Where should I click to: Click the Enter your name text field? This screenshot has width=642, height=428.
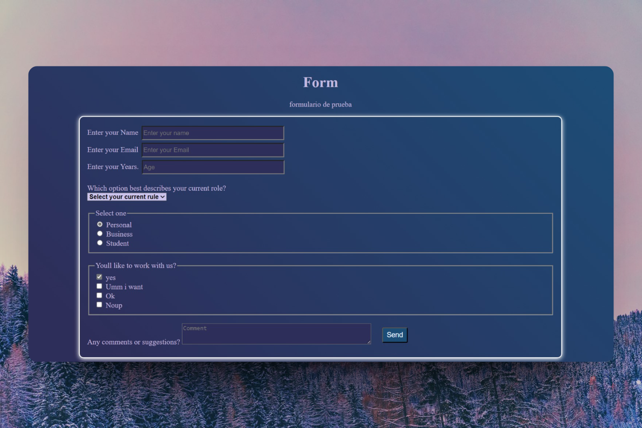tap(213, 133)
